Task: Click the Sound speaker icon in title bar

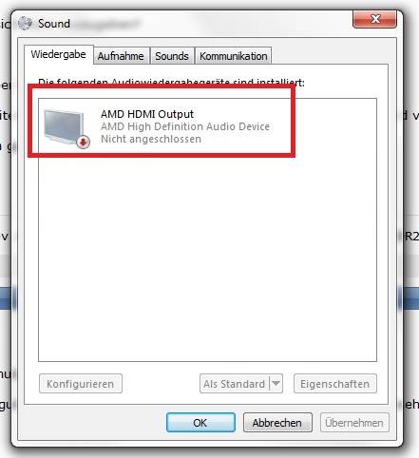Action: (x=25, y=23)
